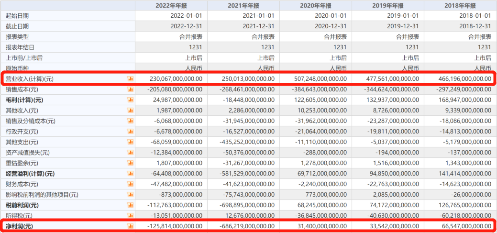Screen dimensions: 497x233
Task: Open chart icon for 资产减值损失(元) row
Action: coord(130,153)
